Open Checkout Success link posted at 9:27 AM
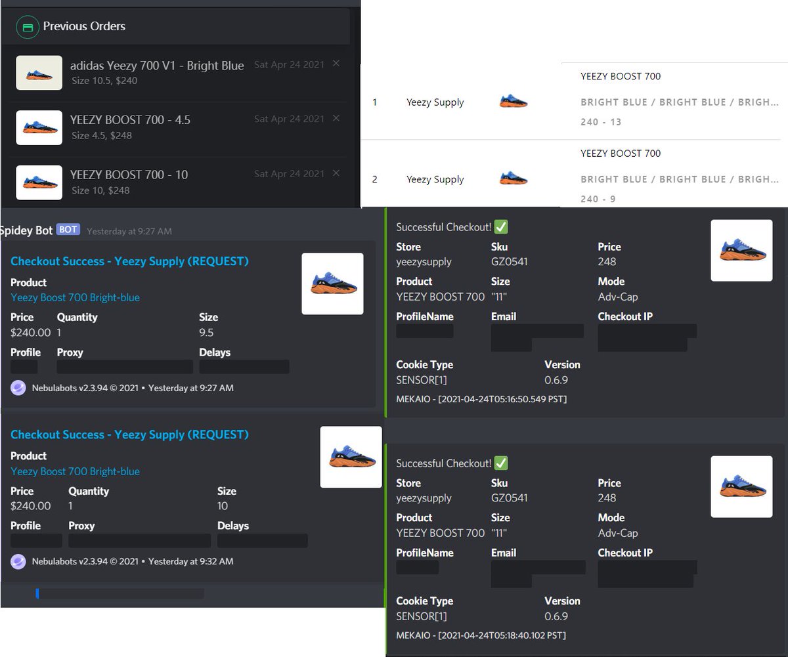Screen dimensions: 788x657 click(x=129, y=261)
